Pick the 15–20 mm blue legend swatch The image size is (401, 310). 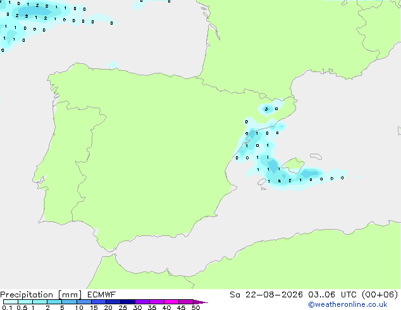click(x=99, y=302)
